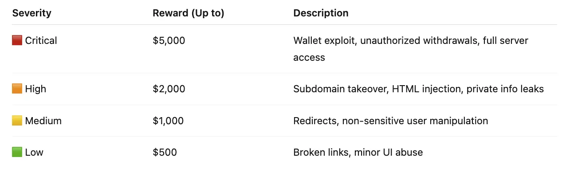574x173 pixels.
Task: Click the Medium severity label
Action: click(x=43, y=121)
